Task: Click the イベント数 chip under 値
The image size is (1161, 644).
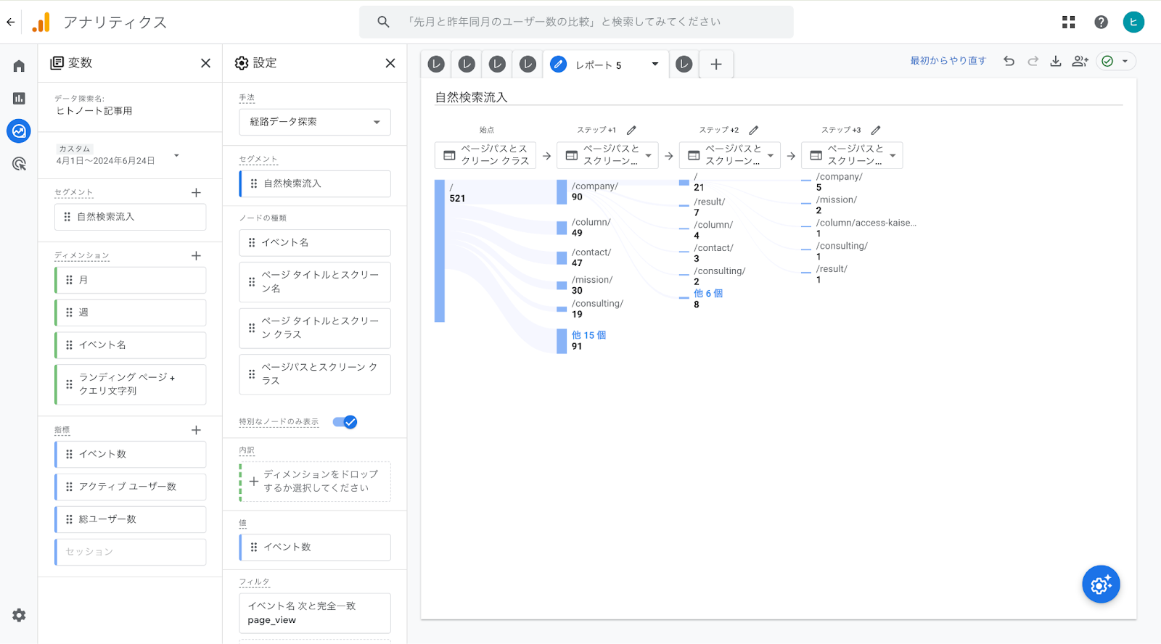Action: (315, 547)
